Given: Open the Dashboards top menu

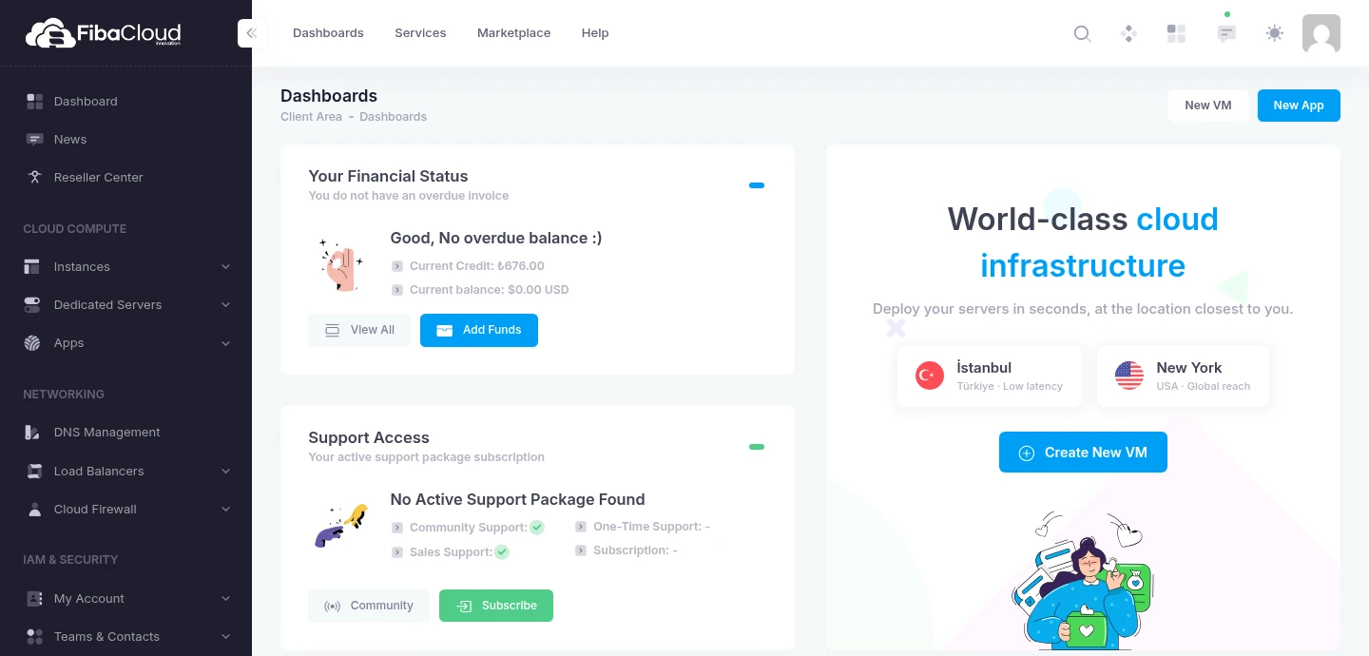Looking at the screenshot, I should (328, 33).
